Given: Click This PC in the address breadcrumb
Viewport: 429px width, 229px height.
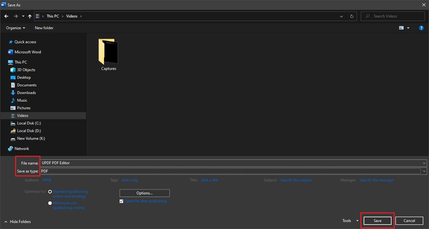Looking at the screenshot, I should (52, 16).
